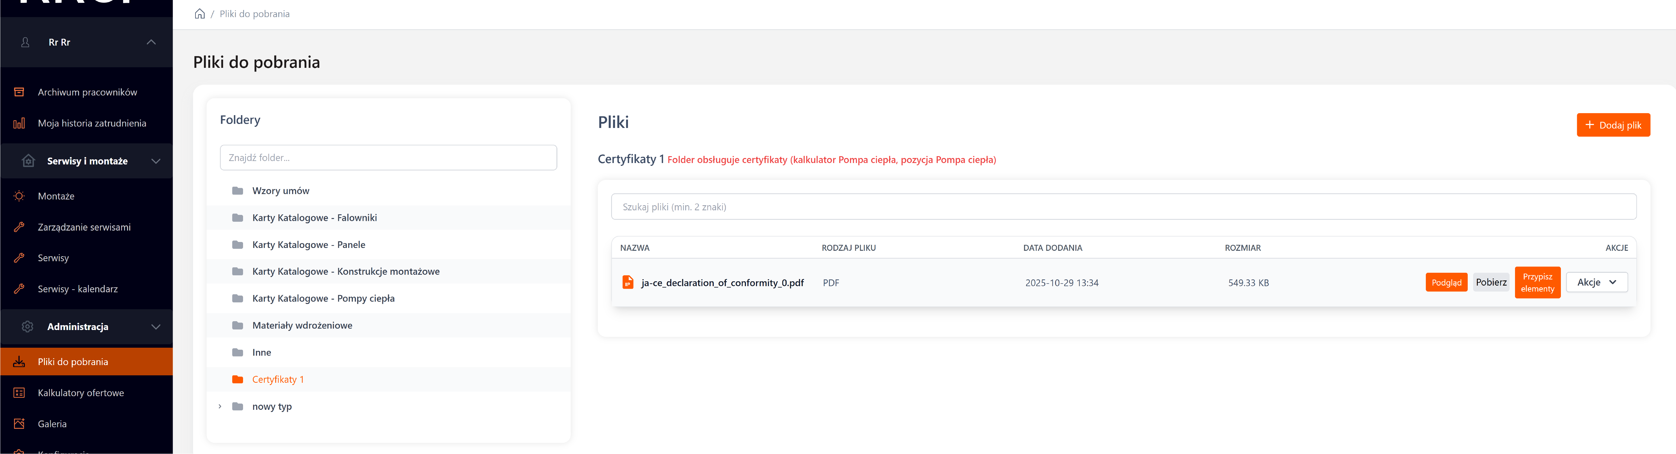
Task: Open Serwisy - kalendarz menu item
Action: point(78,289)
